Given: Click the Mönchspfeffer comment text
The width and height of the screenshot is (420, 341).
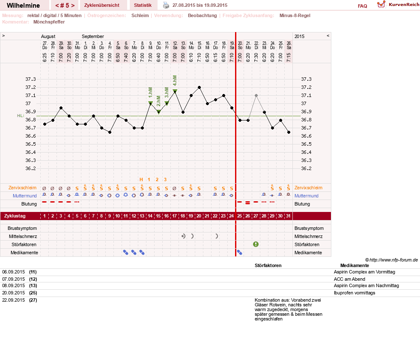Looking at the screenshot, I should (x=49, y=22).
